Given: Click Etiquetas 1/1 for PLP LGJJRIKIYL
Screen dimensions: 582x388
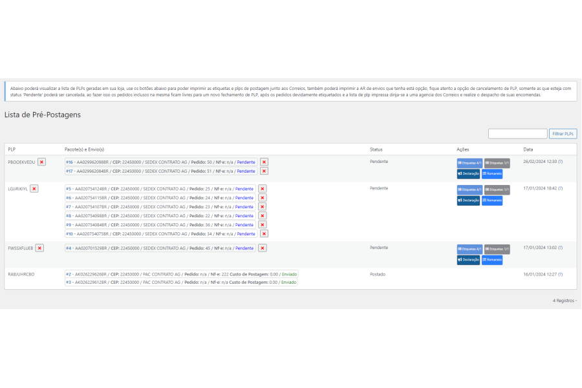Looking at the screenshot, I should (497, 189).
